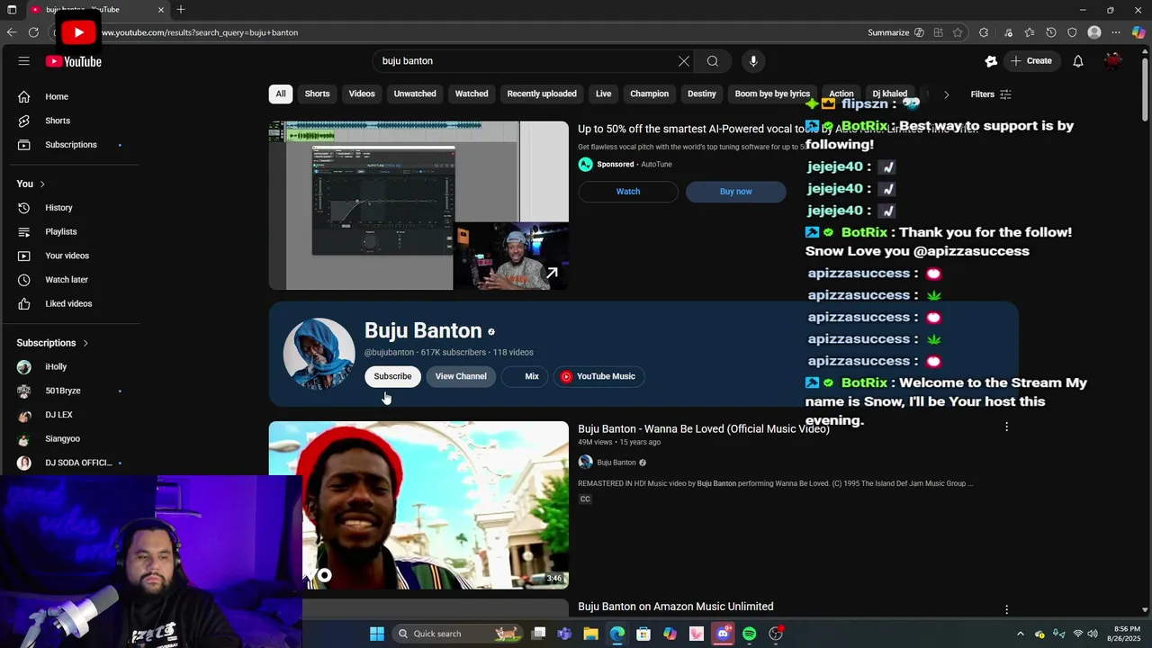Start voice search with the microphone icon
This screenshot has width=1152, height=648.
click(753, 61)
